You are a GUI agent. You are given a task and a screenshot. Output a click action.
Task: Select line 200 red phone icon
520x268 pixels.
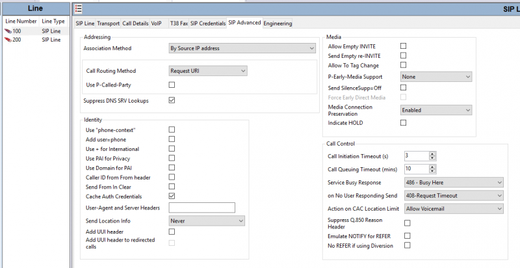tap(8, 40)
